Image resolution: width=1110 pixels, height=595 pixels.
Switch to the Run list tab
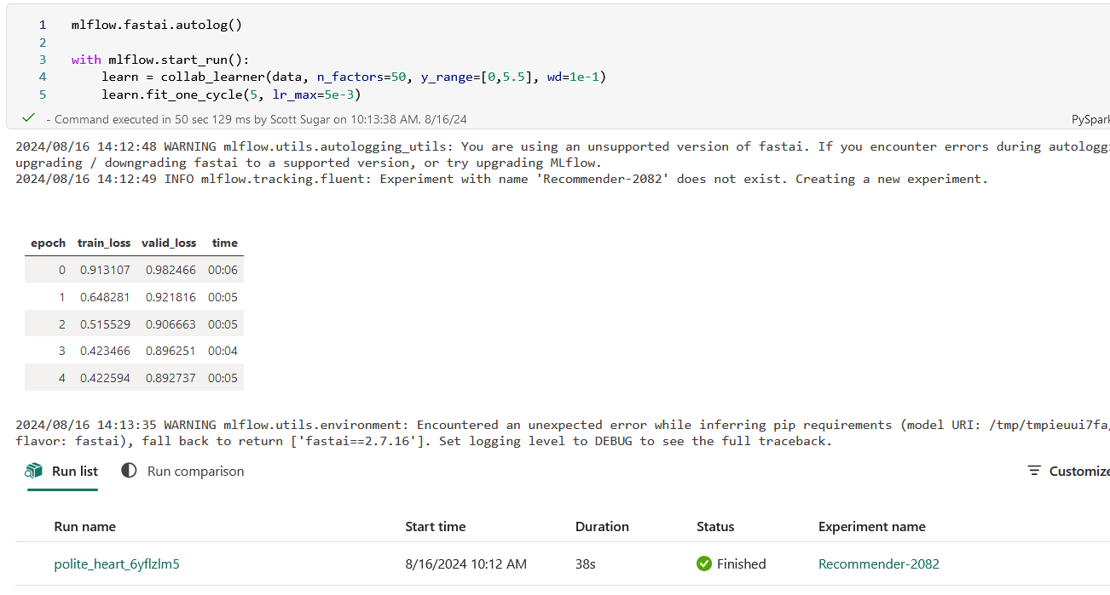click(x=75, y=471)
